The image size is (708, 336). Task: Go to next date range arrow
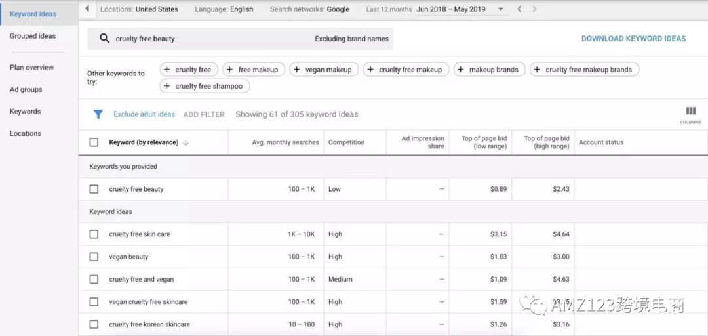click(x=535, y=9)
